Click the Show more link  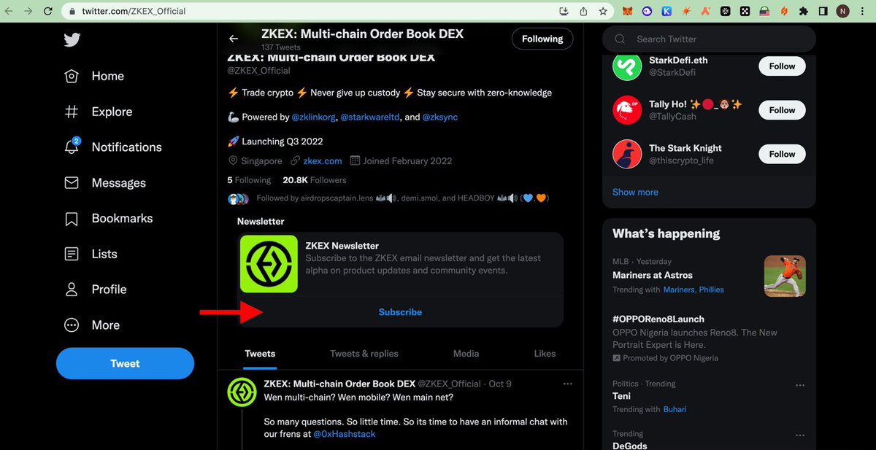pyautogui.click(x=635, y=192)
